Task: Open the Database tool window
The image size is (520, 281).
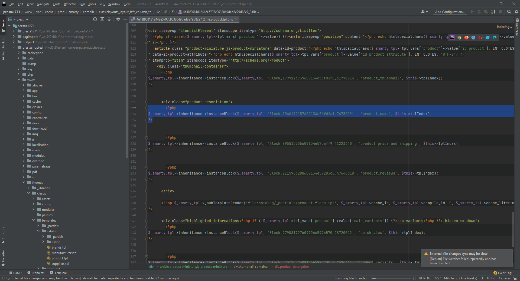Action: tap(517, 27)
